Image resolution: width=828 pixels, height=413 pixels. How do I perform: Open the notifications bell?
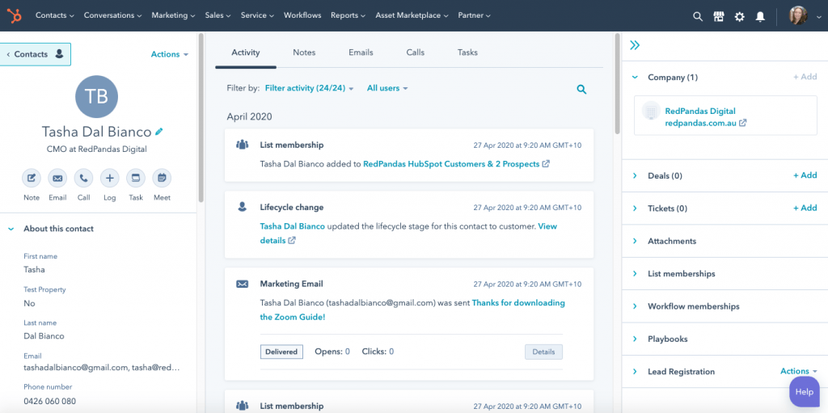click(x=760, y=16)
